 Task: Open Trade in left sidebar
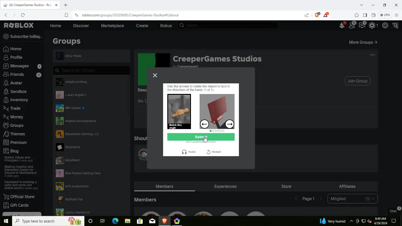point(12,108)
